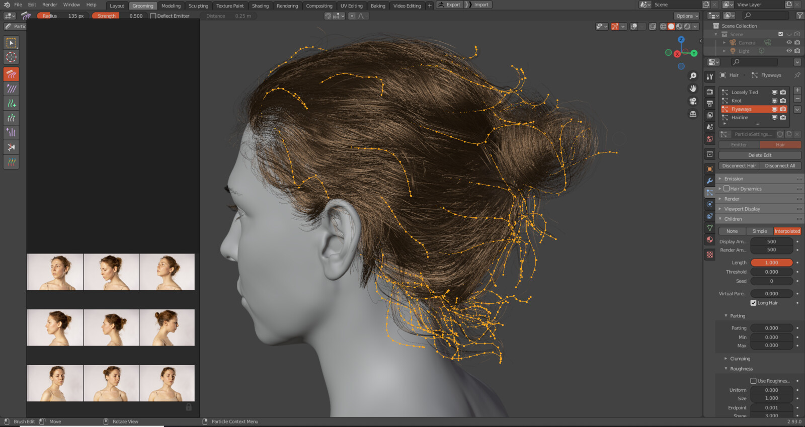The height and width of the screenshot is (427, 805).
Task: Expand the Camera item in outliner
Action: pyautogui.click(x=724, y=43)
